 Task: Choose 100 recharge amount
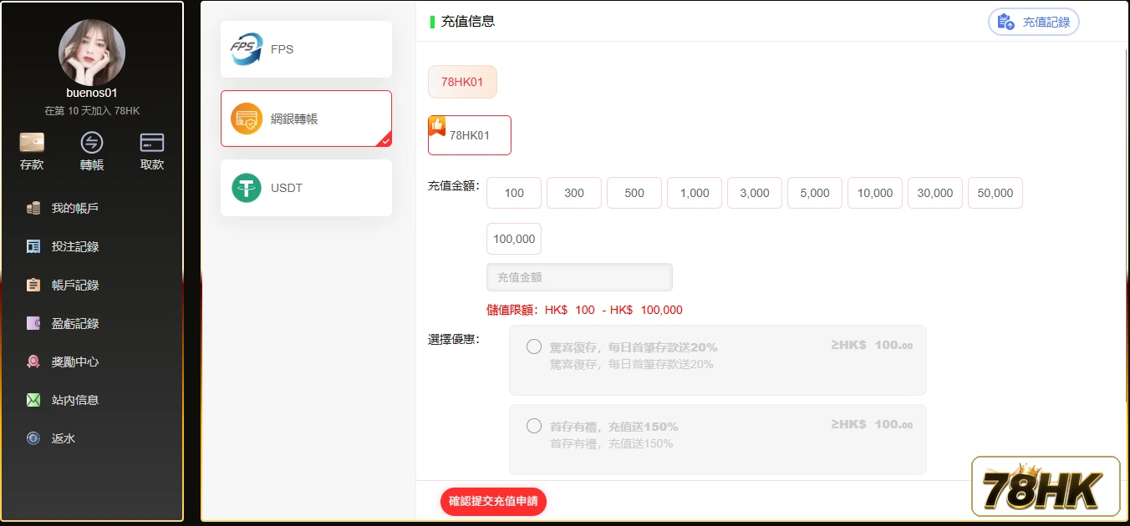[514, 193]
